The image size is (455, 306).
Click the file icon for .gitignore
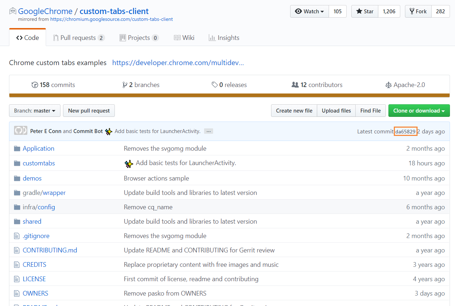click(17, 236)
